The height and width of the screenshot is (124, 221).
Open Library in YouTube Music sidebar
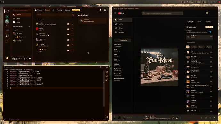[x=122, y=28]
